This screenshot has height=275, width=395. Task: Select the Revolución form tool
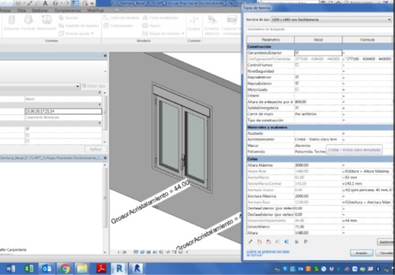(46, 23)
